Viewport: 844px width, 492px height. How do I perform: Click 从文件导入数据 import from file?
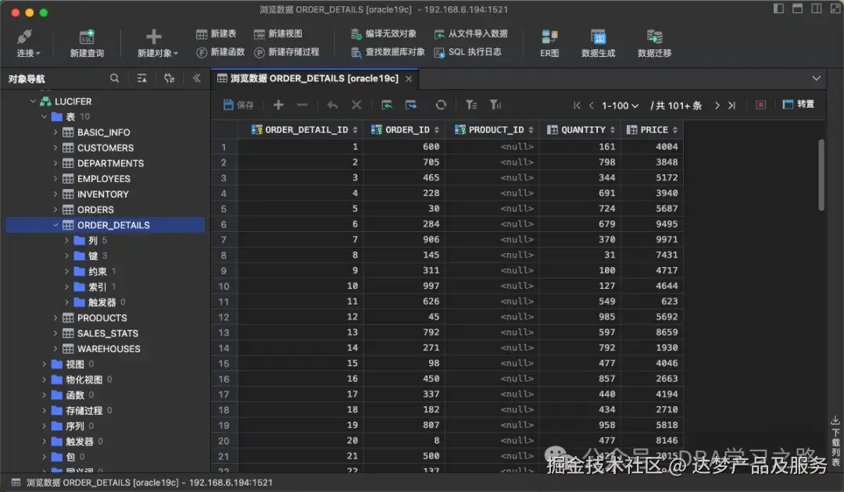pos(471,34)
